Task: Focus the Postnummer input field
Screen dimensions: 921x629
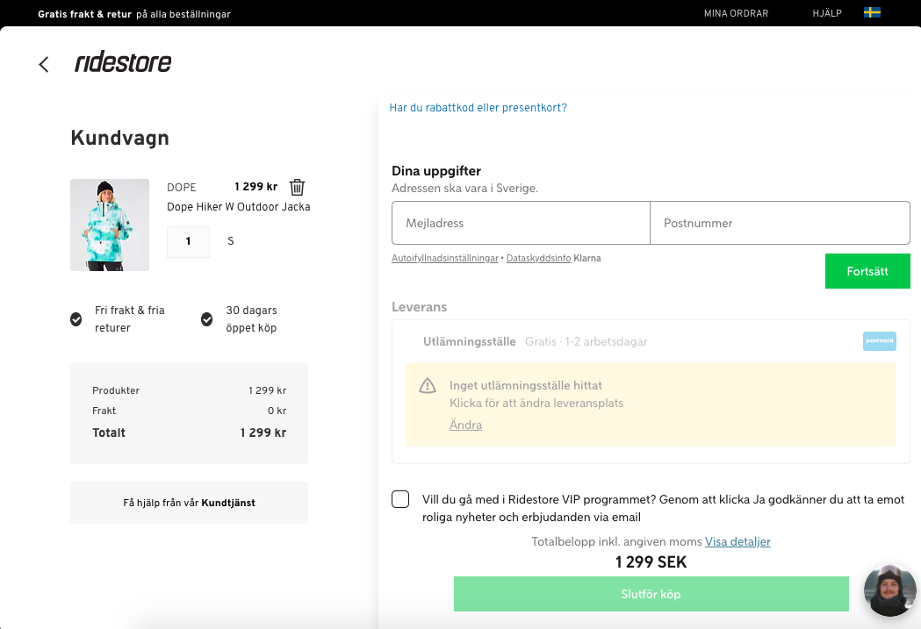Action: coord(780,223)
